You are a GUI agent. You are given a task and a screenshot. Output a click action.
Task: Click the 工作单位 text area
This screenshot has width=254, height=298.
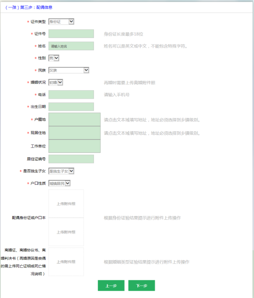point(74,146)
